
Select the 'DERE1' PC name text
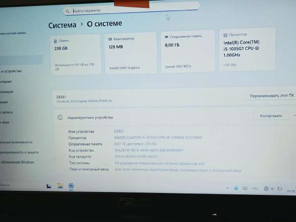tap(61, 97)
